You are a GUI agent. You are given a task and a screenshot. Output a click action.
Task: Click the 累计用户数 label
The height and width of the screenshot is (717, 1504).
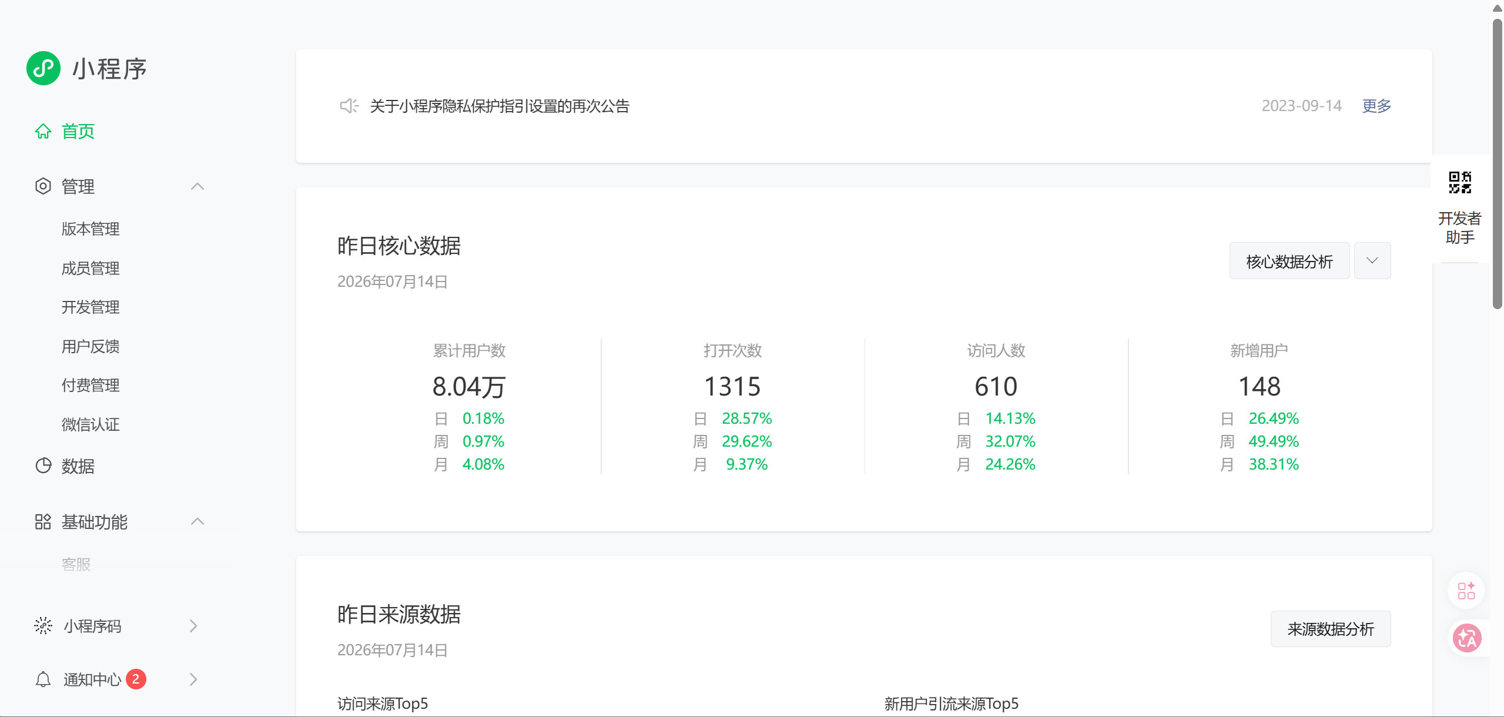click(x=469, y=350)
